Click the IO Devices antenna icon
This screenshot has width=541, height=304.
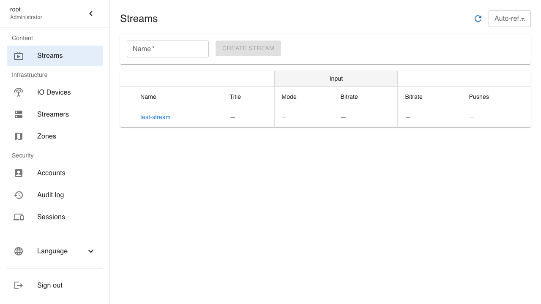coord(19,92)
